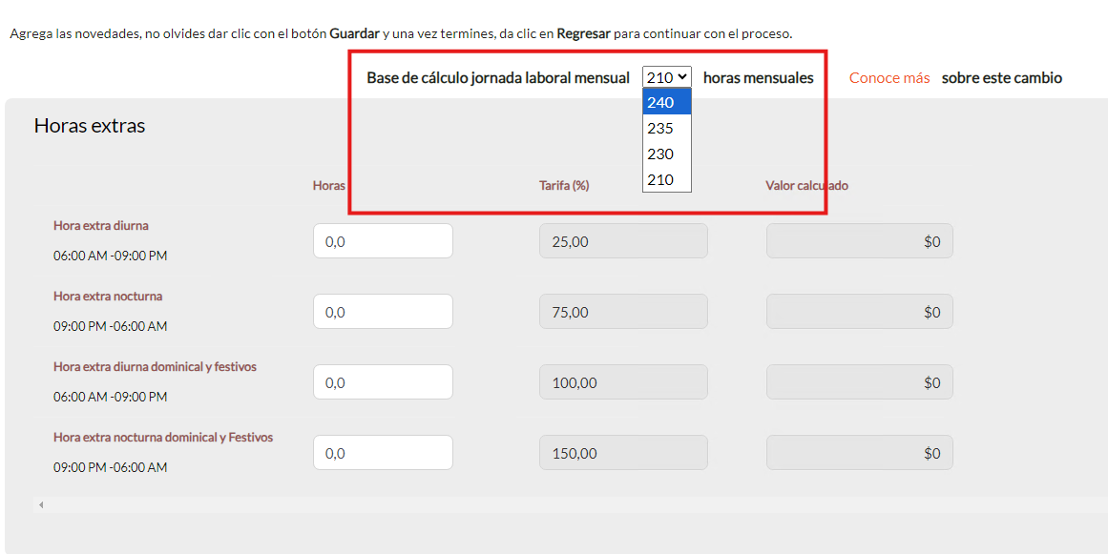Screen dimensions: 1108x554
Task: Click hours field for nocturna dominical y Festivos
Action: pos(383,453)
